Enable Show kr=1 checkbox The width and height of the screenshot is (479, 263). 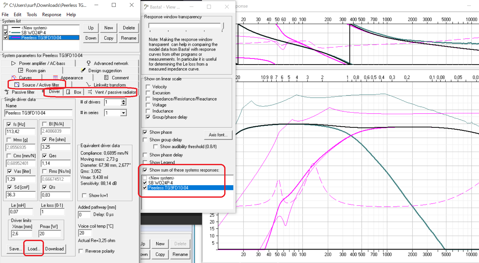[84, 195]
